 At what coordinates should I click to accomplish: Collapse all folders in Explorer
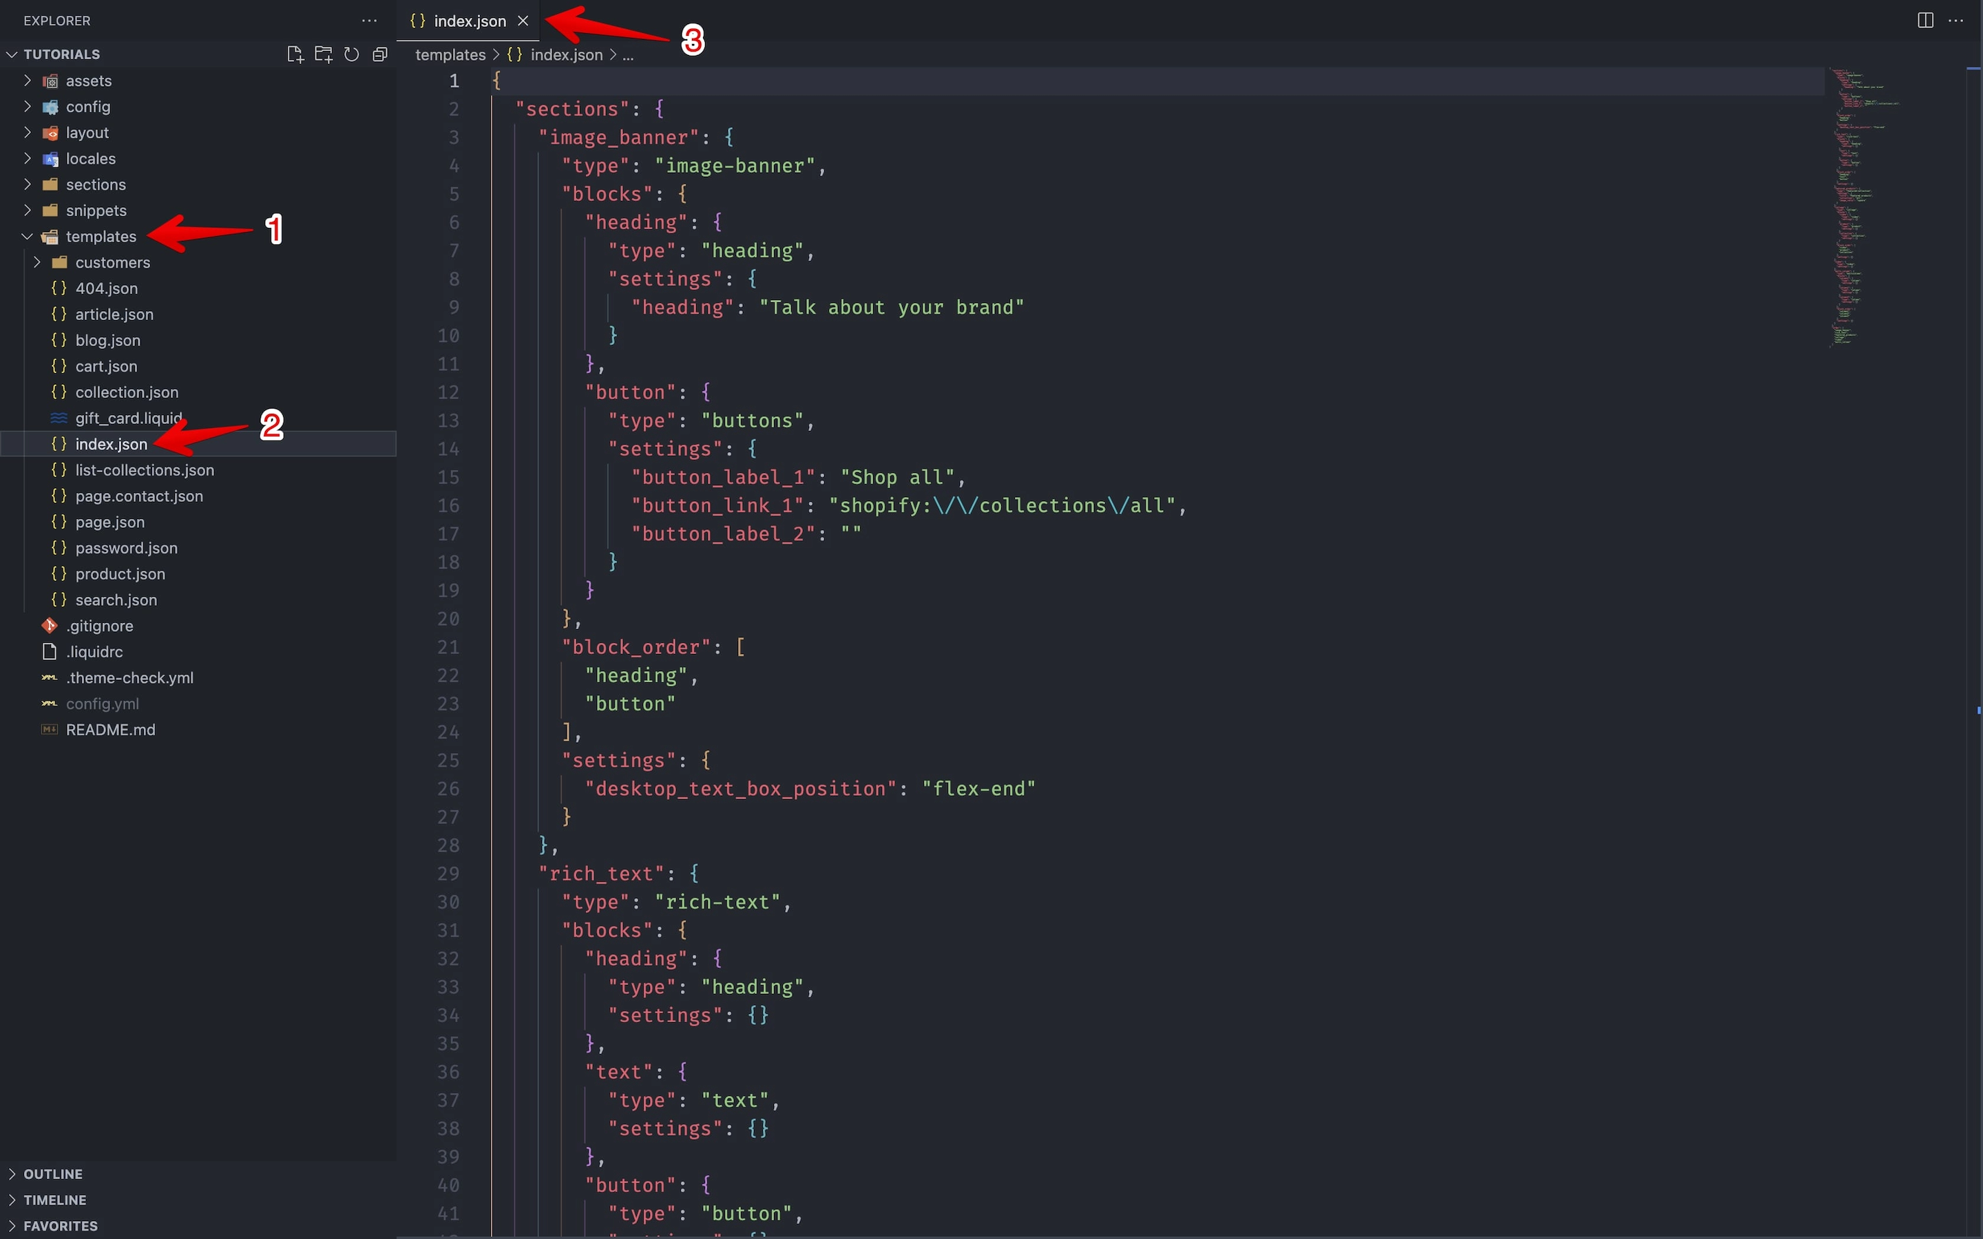click(x=379, y=54)
